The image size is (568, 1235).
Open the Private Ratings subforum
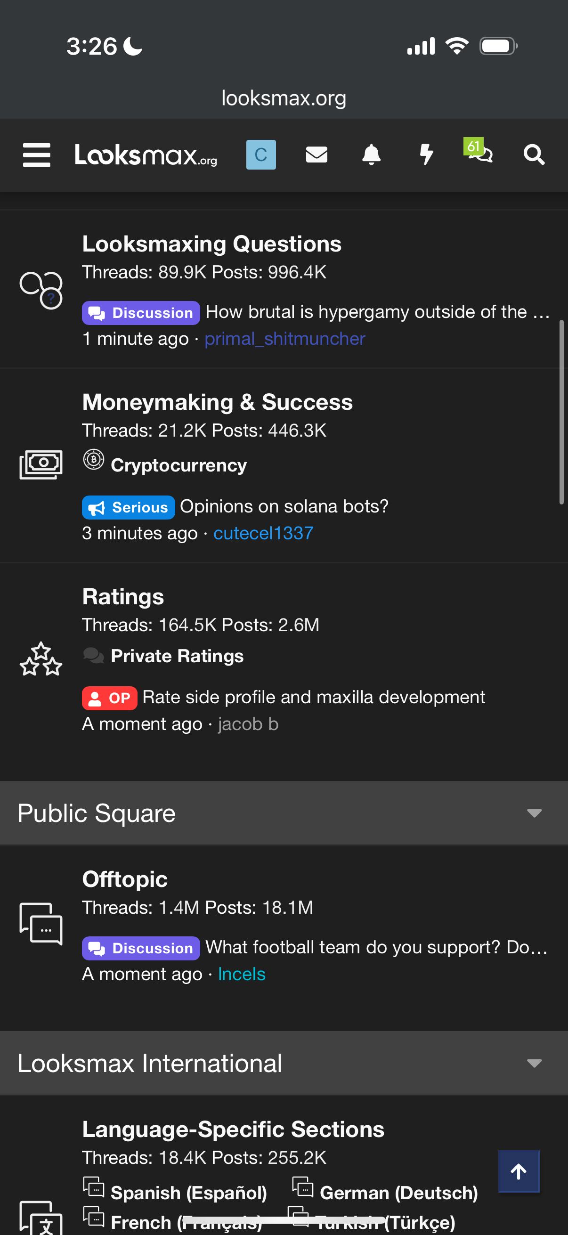177,656
